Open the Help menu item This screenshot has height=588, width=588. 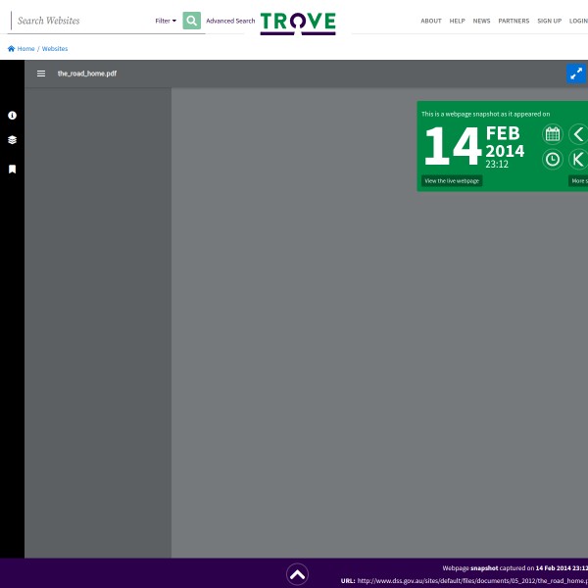click(x=457, y=21)
